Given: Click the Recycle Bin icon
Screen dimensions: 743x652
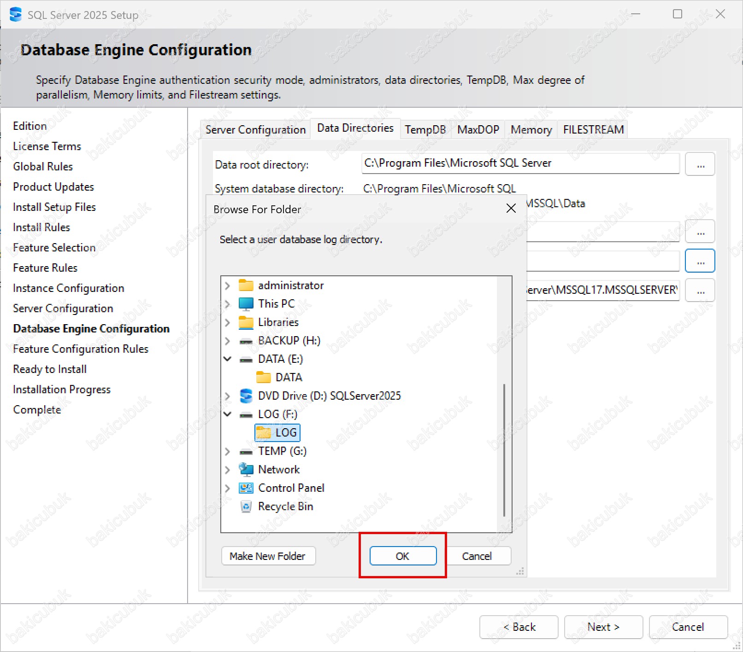Looking at the screenshot, I should tap(246, 506).
